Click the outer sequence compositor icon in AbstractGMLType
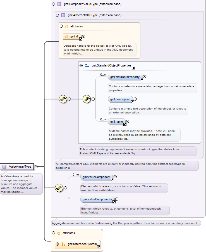206x252 pixels. (x=63, y=99)
